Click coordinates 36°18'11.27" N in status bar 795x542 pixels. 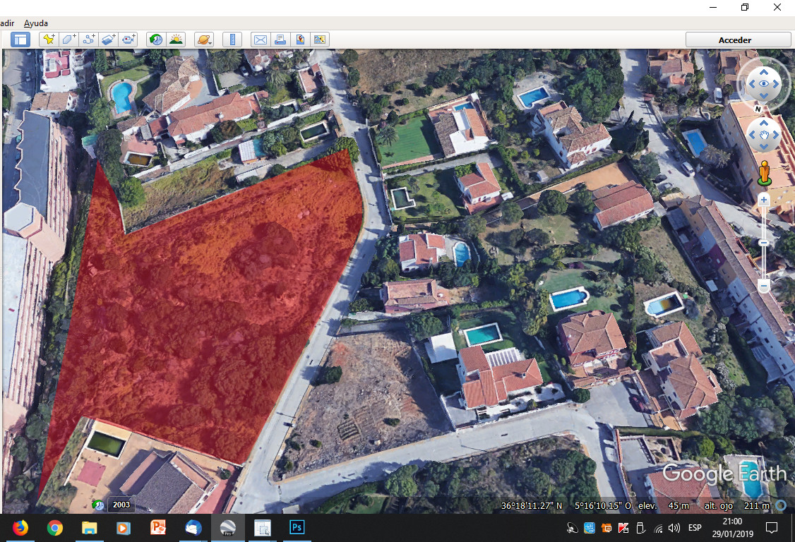pos(532,505)
